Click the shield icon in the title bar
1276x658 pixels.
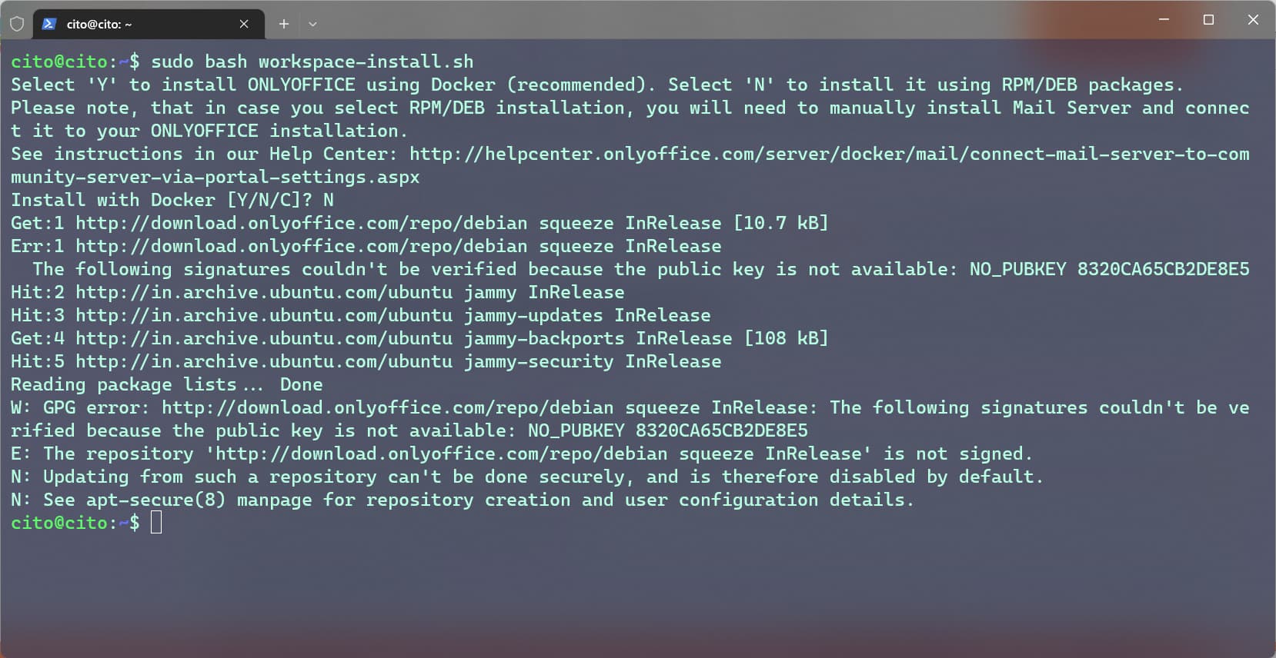click(x=17, y=24)
